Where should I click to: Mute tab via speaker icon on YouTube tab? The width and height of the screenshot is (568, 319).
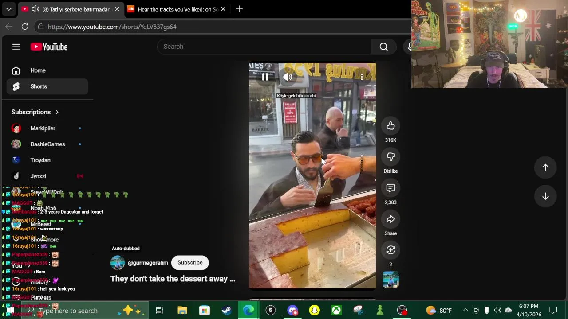[x=35, y=9]
